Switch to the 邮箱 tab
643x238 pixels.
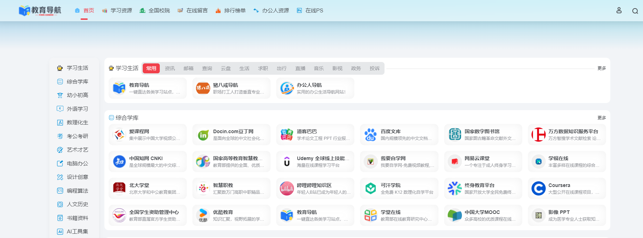point(189,68)
